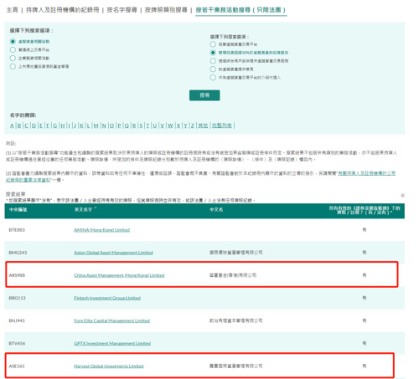Image resolution: width=419 pixels, height=379 pixels.
Task: Switch to the 按牌照類別搜尋 tab
Action: (x=166, y=10)
